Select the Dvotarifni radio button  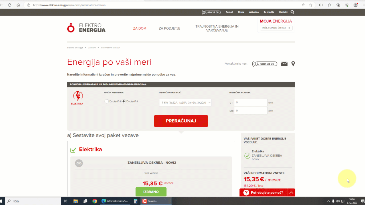[123, 101]
